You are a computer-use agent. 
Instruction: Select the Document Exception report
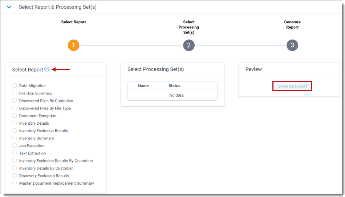click(x=15, y=116)
